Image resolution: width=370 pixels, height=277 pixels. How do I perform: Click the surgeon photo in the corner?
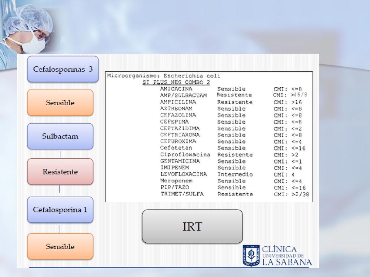coord(26,30)
